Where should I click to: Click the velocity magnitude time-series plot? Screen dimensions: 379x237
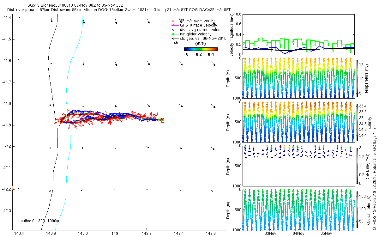point(298,34)
